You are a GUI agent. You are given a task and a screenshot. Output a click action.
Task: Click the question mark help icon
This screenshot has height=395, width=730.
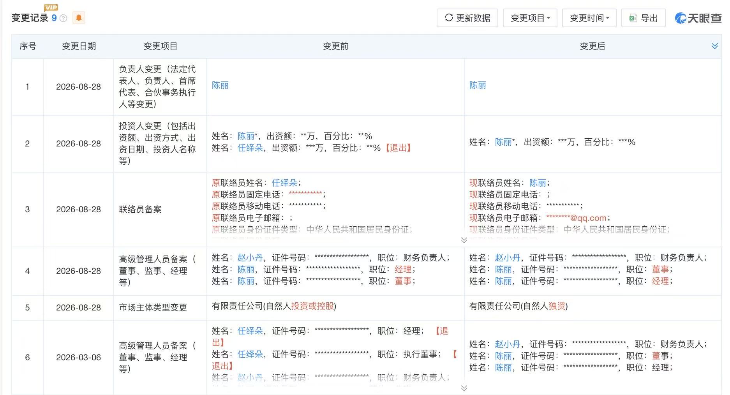(63, 18)
